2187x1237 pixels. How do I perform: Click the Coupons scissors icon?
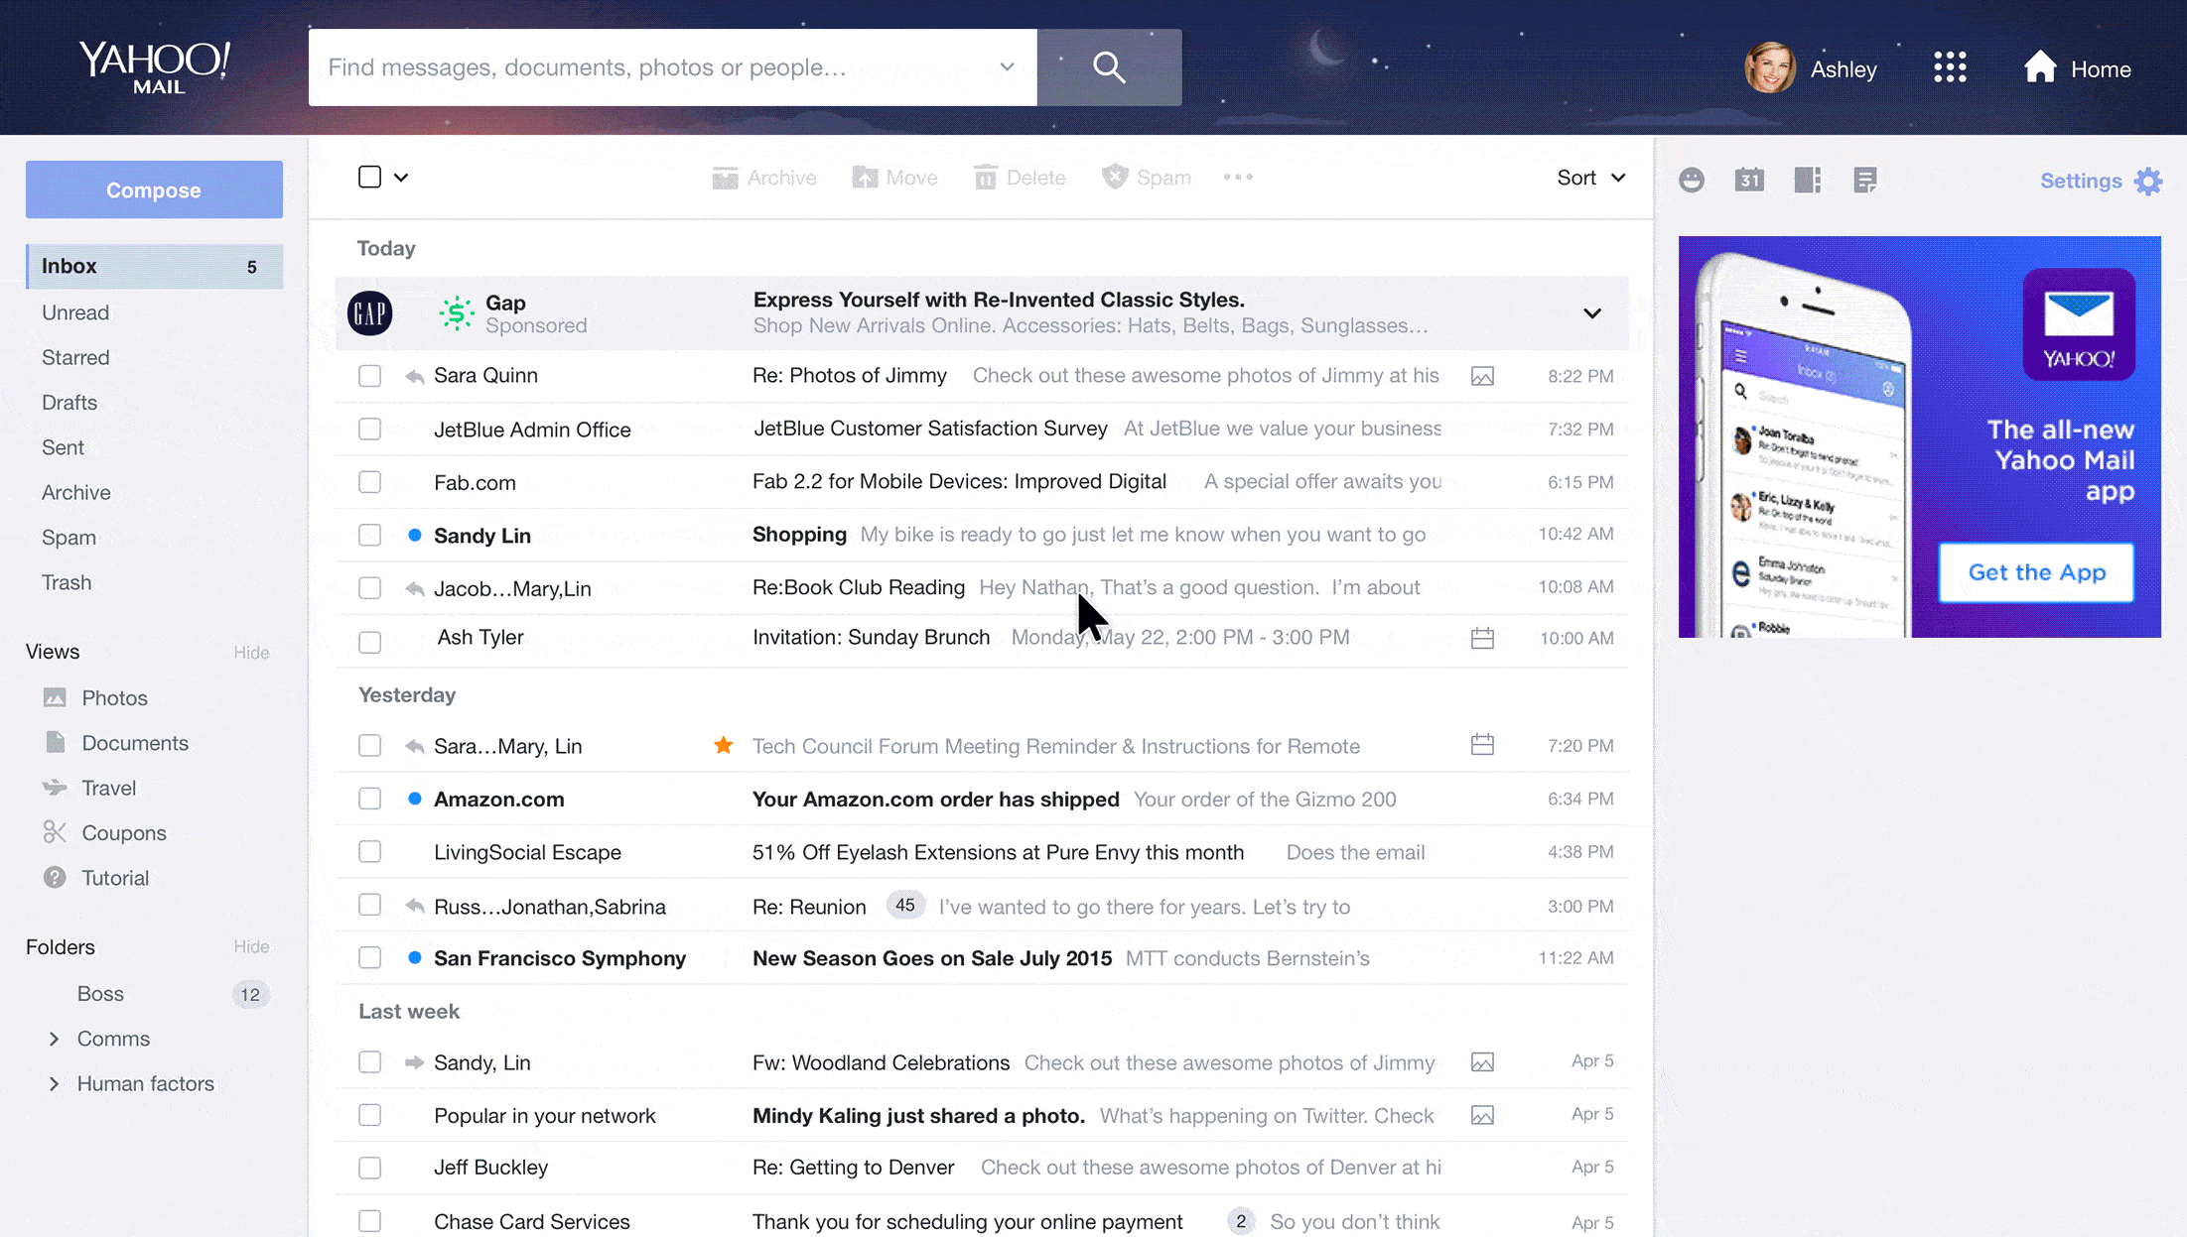point(55,832)
